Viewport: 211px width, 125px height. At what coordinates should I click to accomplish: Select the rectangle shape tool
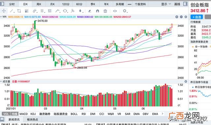[19, 11]
